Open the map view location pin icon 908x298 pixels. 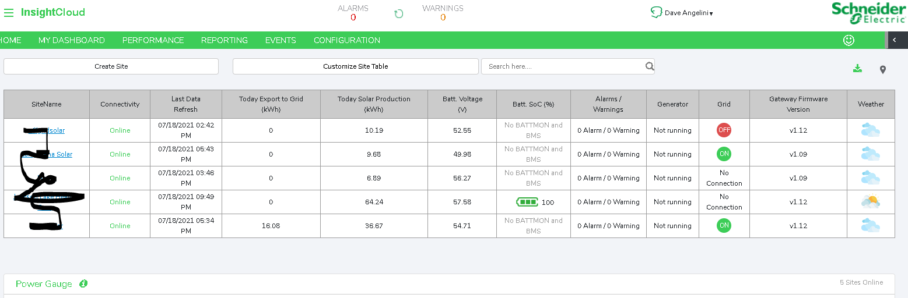tap(883, 70)
